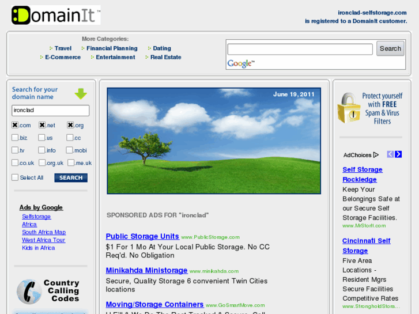
Task: Click the domain name input field
Action: [x=51, y=110]
